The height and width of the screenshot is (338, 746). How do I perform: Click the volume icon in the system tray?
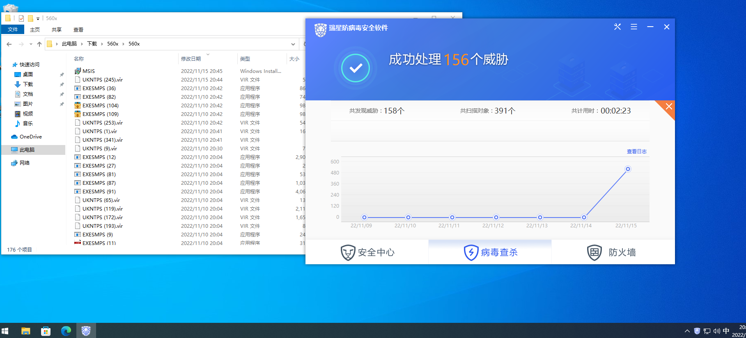(x=716, y=331)
